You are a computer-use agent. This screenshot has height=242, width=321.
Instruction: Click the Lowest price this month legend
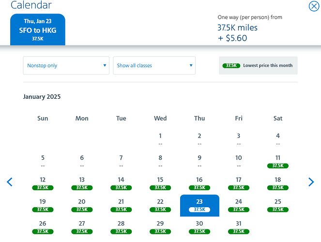click(x=258, y=65)
